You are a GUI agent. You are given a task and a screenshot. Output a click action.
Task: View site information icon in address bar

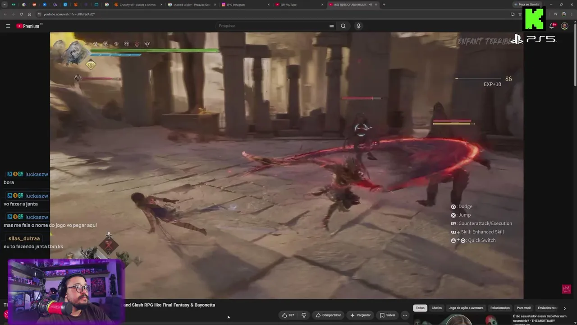(x=39, y=14)
